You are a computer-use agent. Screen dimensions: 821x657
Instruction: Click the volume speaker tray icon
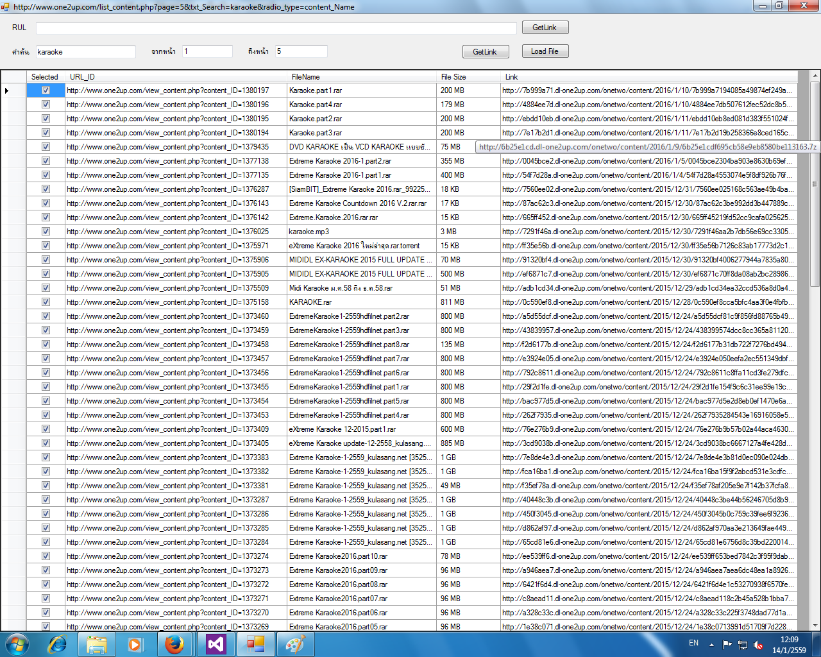point(758,644)
